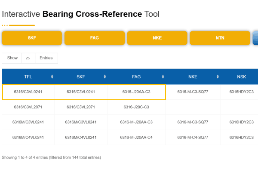Screen dimensions: 258x172
Task: Select TFL cell 6316M/C4VL0241
Action: click(28, 138)
